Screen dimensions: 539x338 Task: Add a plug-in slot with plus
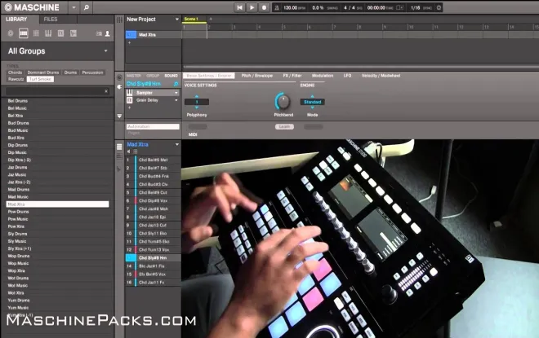[x=129, y=108]
